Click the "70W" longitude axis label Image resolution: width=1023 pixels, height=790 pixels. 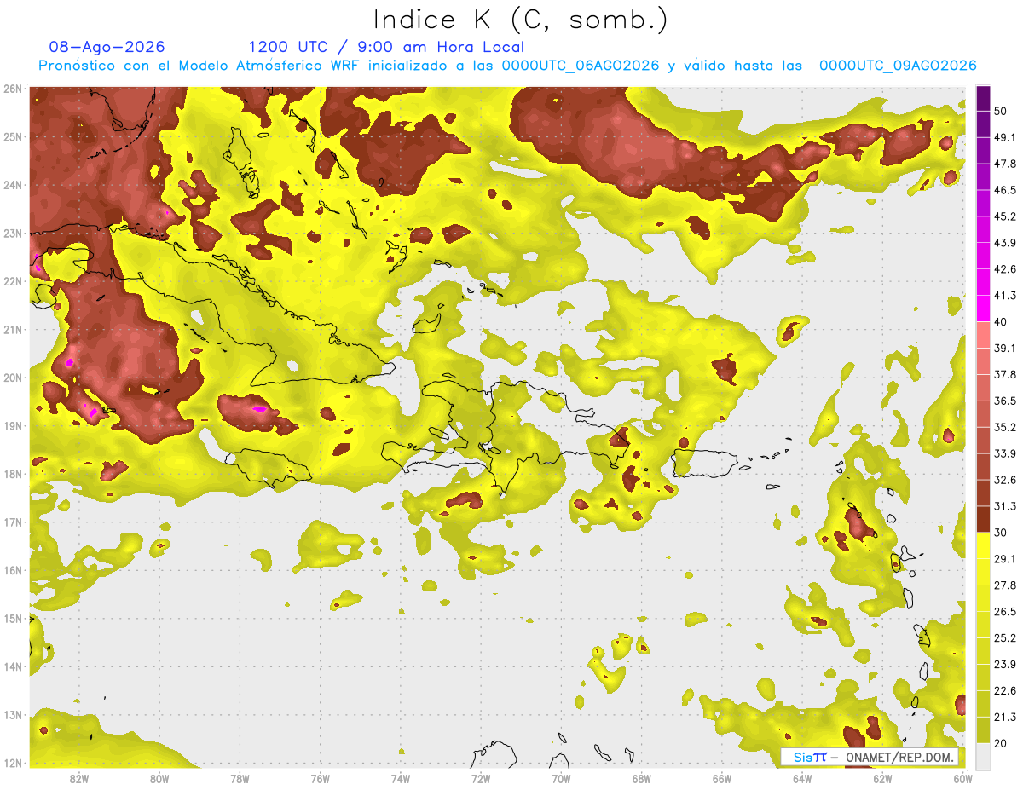[x=561, y=779]
